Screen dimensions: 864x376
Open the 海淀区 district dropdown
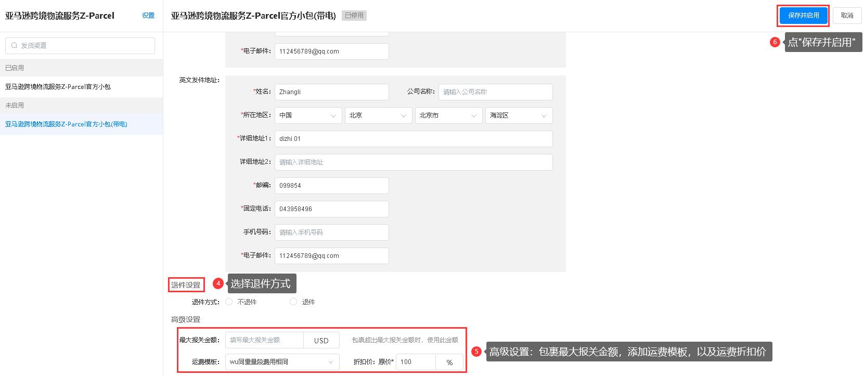[x=519, y=115]
